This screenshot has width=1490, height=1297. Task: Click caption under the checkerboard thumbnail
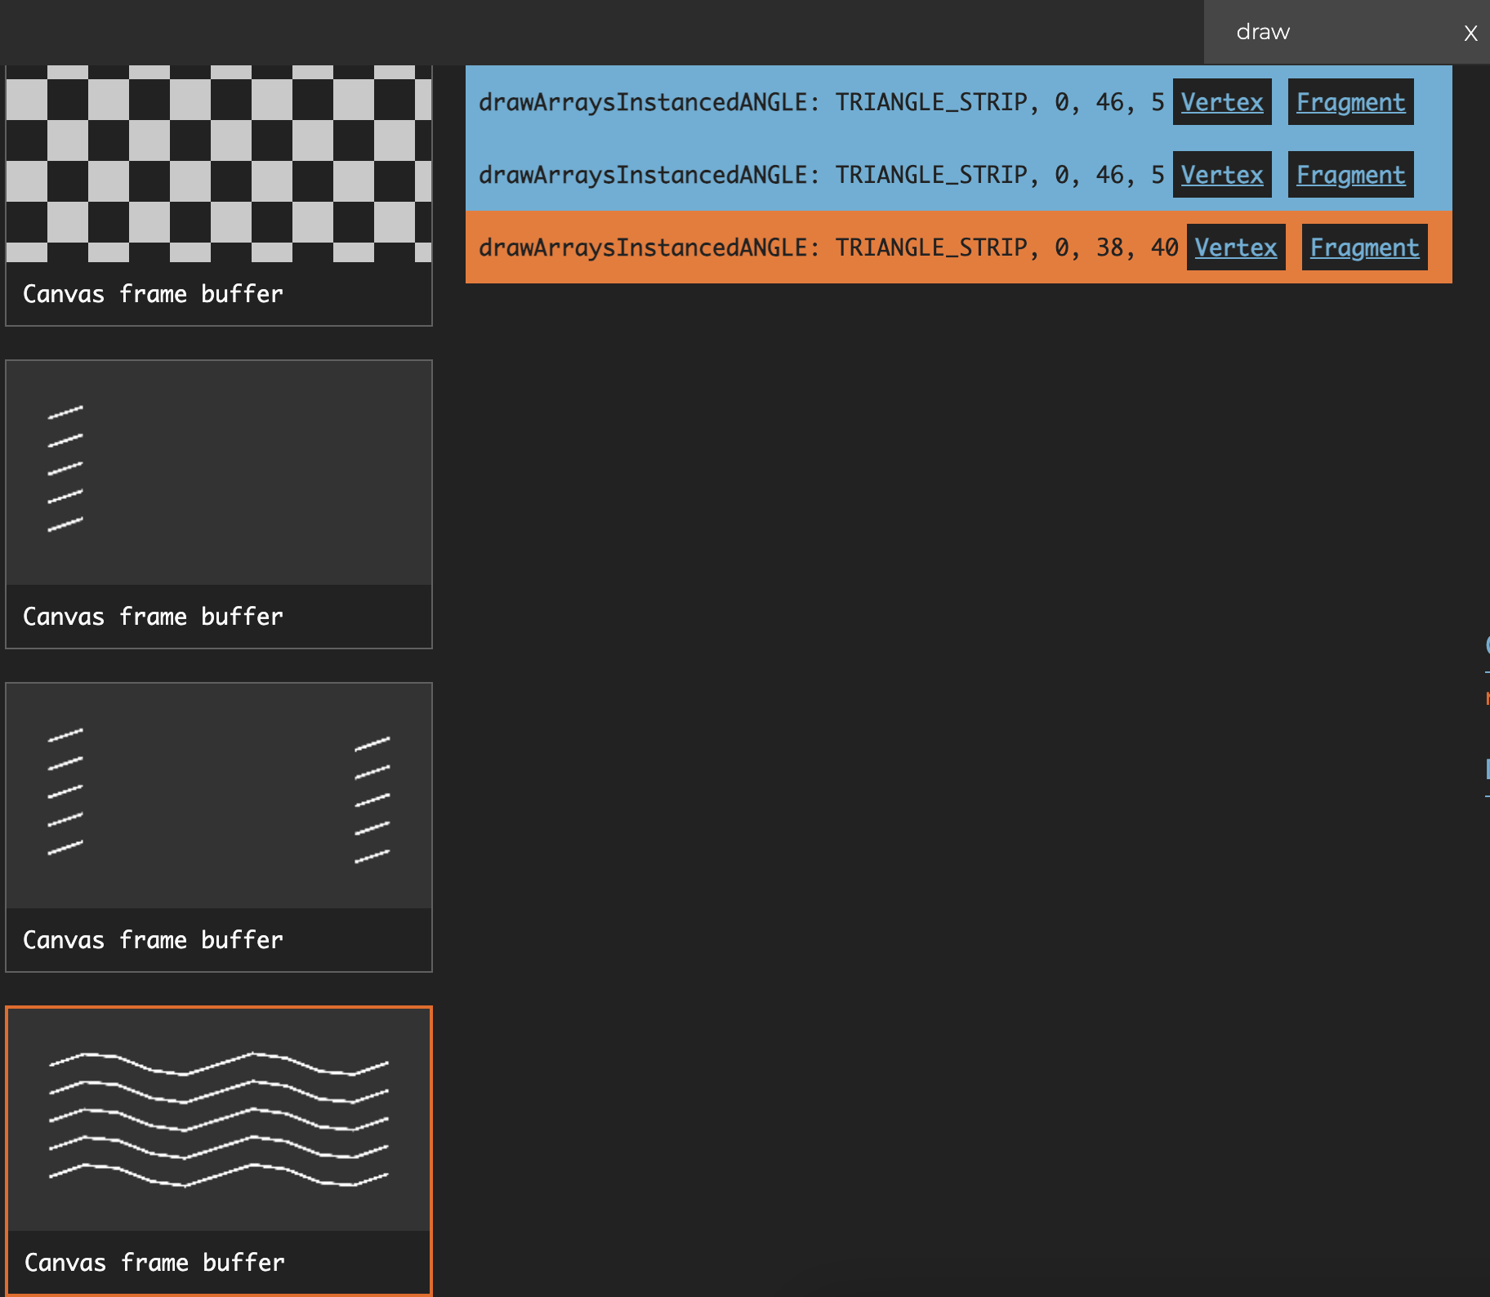pyautogui.click(x=153, y=294)
